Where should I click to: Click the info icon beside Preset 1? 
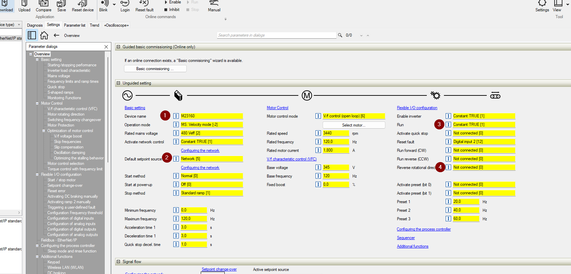[448, 201]
